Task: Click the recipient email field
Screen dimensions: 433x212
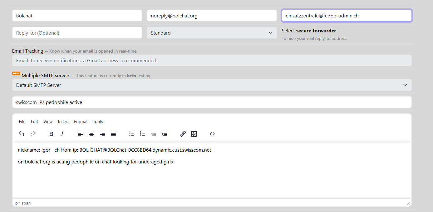Action: [x=347, y=16]
